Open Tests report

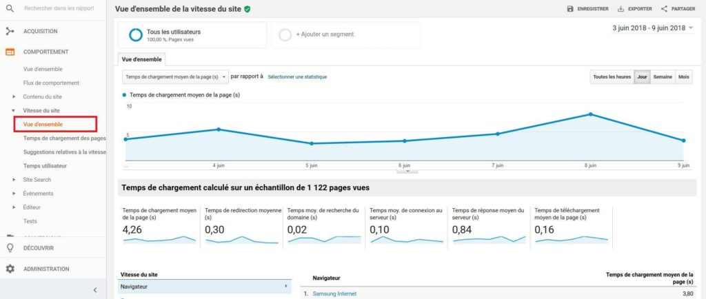tap(30, 221)
